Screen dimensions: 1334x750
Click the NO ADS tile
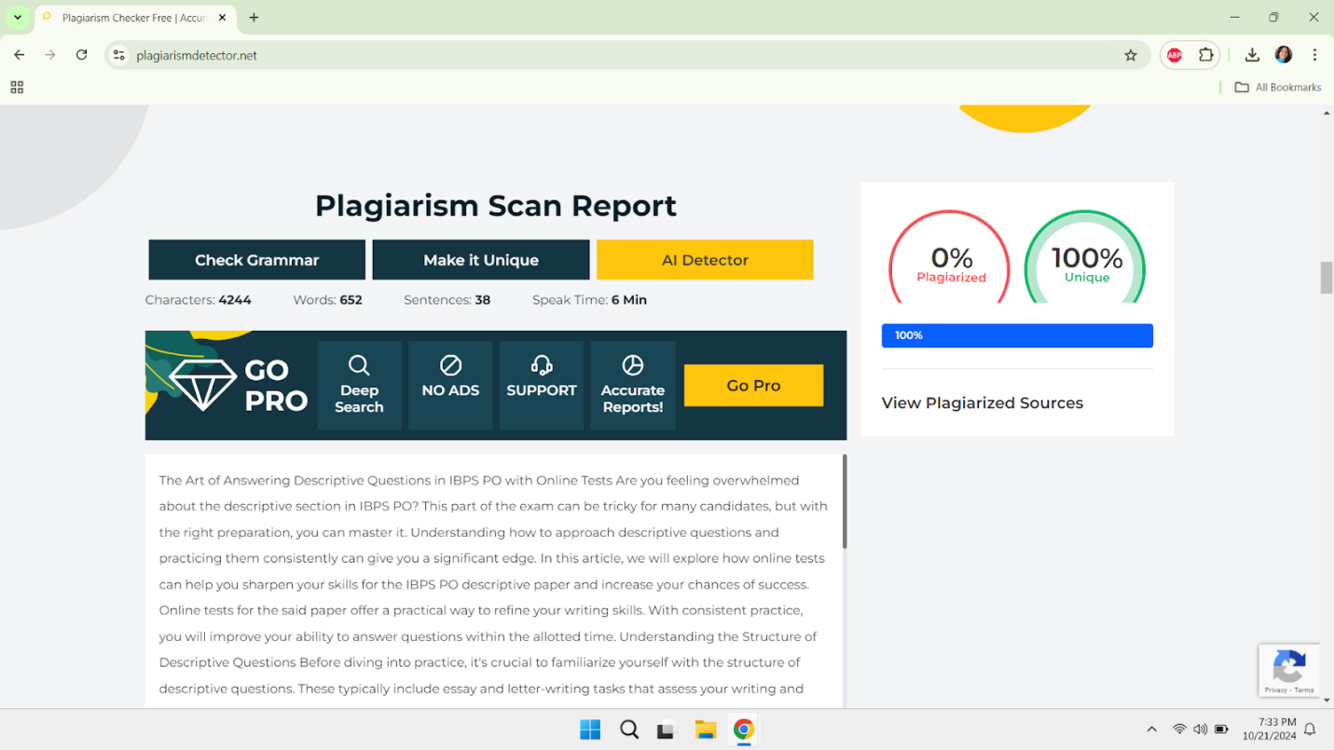pyautogui.click(x=450, y=385)
